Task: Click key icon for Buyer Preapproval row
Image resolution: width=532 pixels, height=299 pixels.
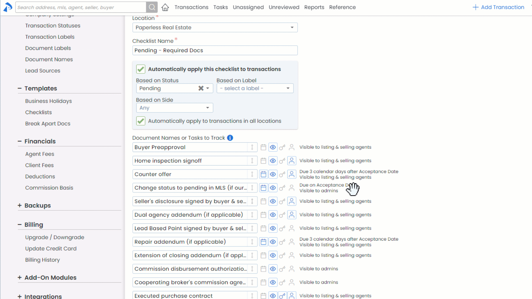Action: click(x=282, y=147)
